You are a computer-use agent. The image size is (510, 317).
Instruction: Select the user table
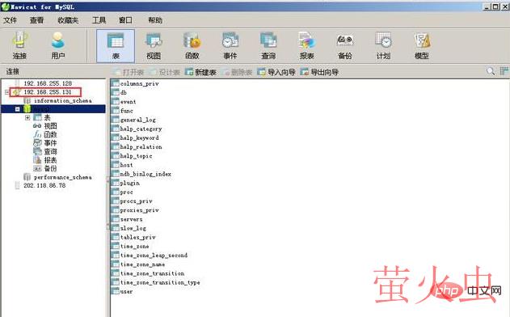click(x=126, y=292)
